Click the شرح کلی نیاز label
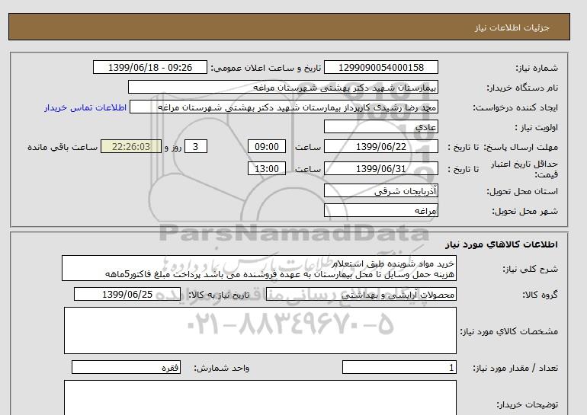587x415 pixels. tap(530, 269)
